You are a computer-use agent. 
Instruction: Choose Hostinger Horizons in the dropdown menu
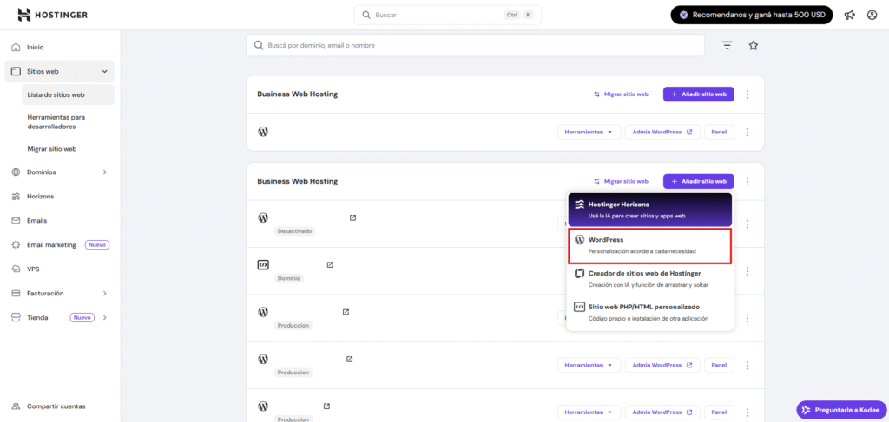point(649,209)
